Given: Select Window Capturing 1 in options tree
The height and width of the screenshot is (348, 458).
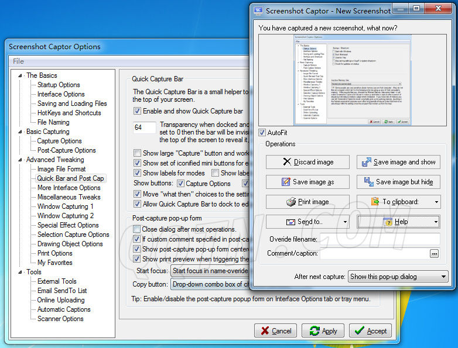Looking at the screenshot, I should click(x=65, y=206).
